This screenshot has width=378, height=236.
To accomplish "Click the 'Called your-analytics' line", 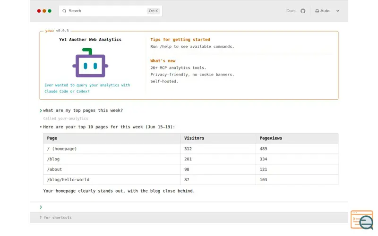I will point(66,118).
